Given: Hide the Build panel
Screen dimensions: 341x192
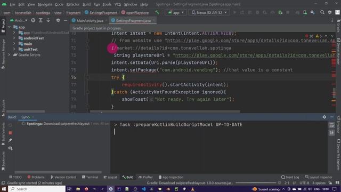Looking at the screenshot, I should coord(332,117).
